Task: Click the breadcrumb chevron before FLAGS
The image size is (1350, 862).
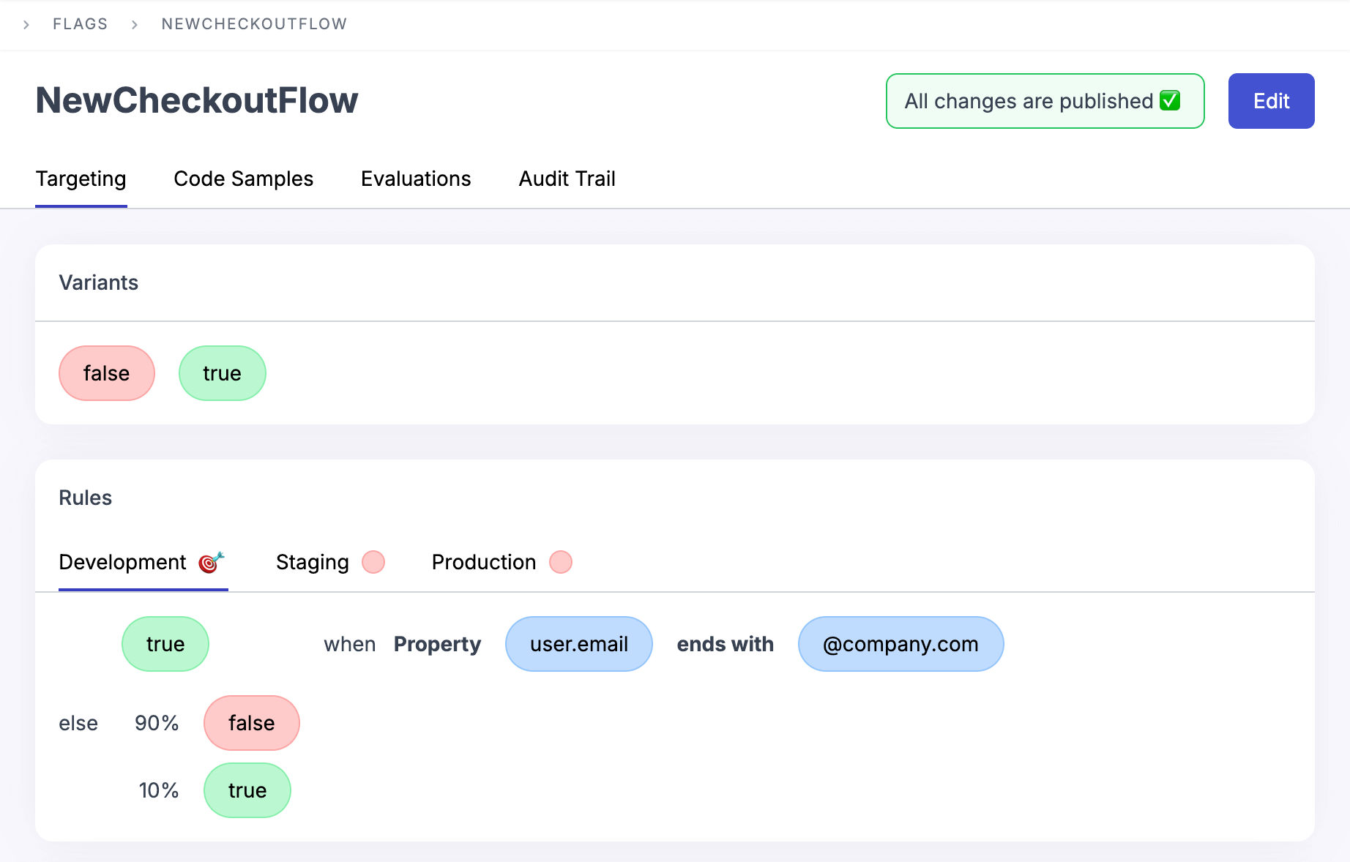Action: point(26,24)
